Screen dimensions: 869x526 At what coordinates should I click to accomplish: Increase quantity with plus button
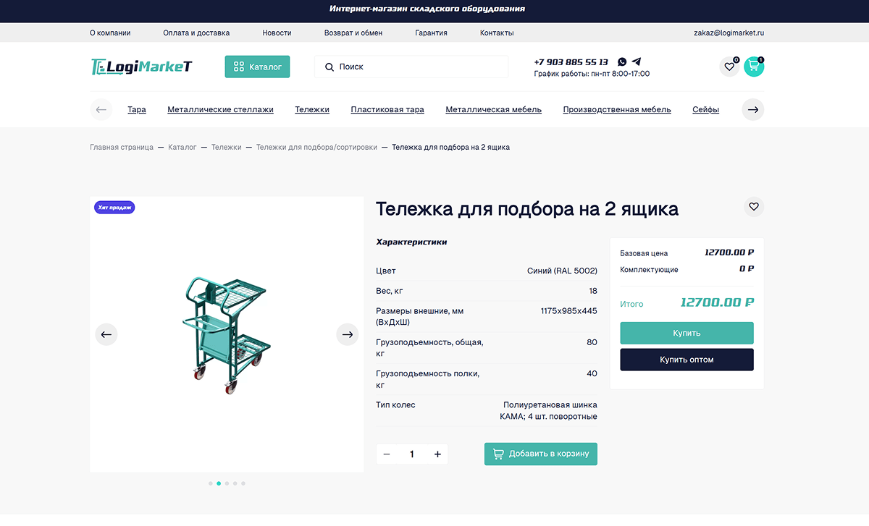437,454
